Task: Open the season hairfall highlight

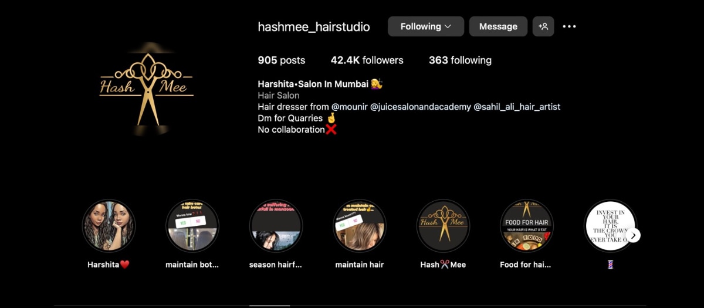Action: pyautogui.click(x=276, y=226)
